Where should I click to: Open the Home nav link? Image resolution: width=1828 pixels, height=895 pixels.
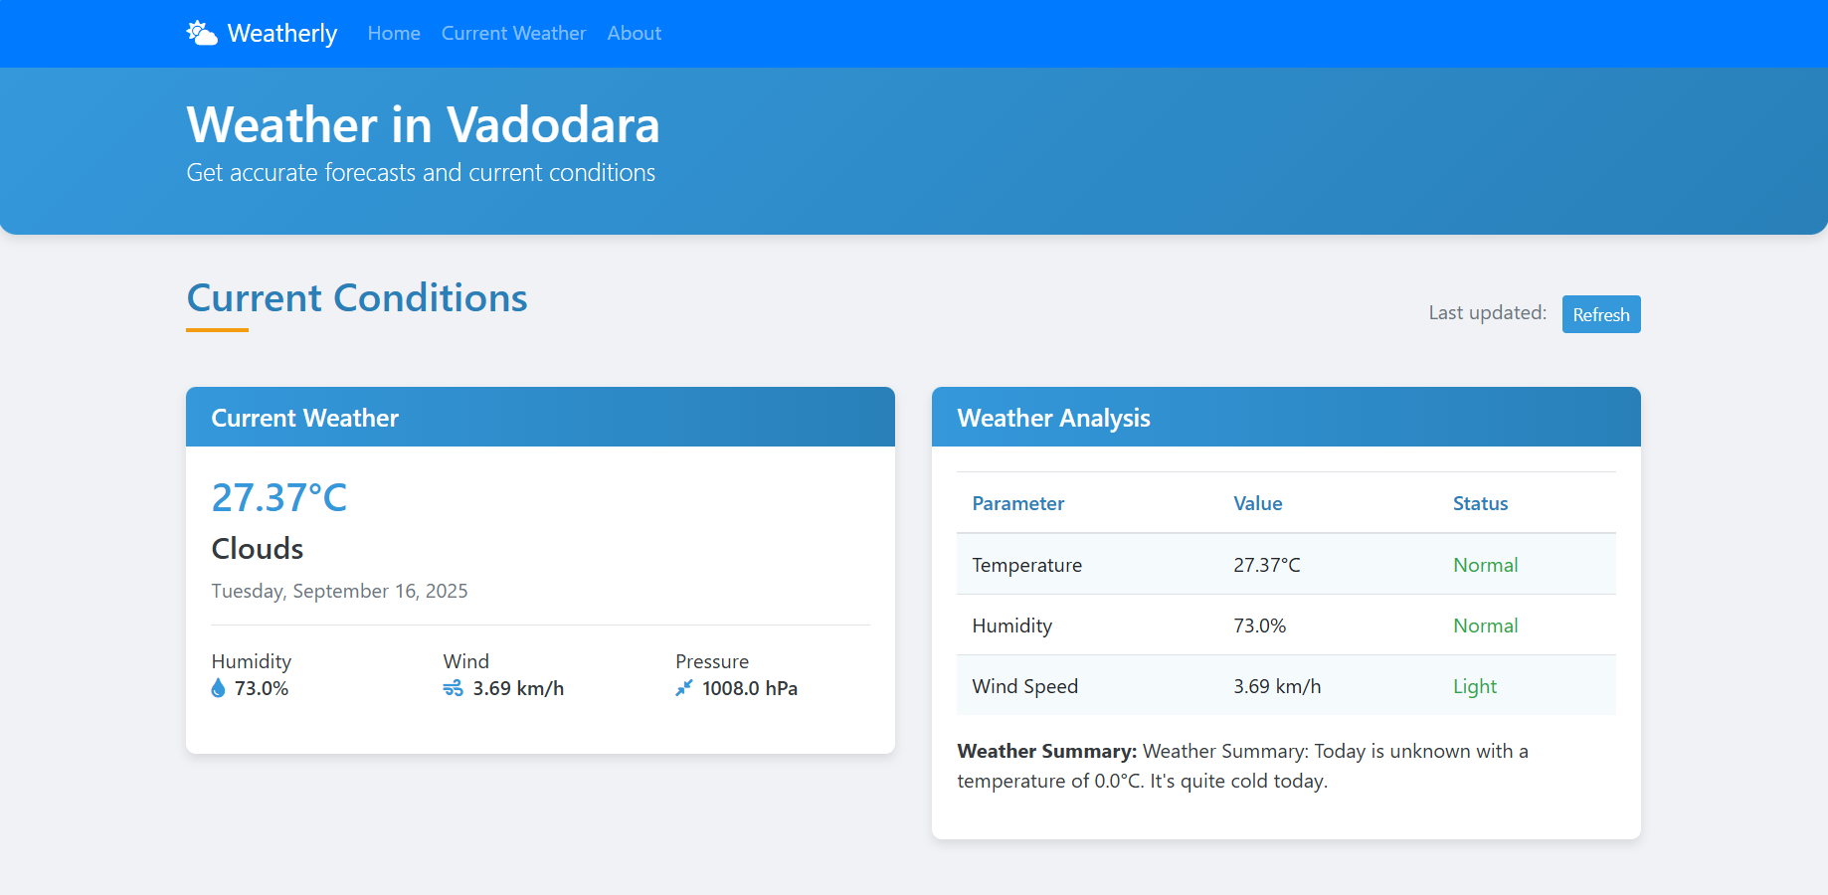point(394,33)
